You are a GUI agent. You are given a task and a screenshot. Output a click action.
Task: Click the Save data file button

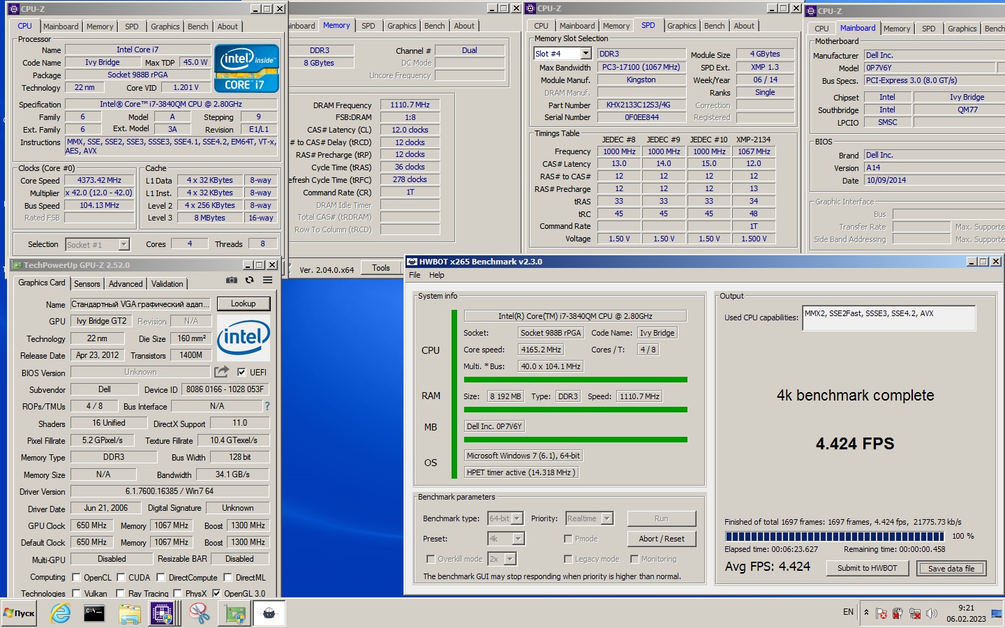point(951,568)
